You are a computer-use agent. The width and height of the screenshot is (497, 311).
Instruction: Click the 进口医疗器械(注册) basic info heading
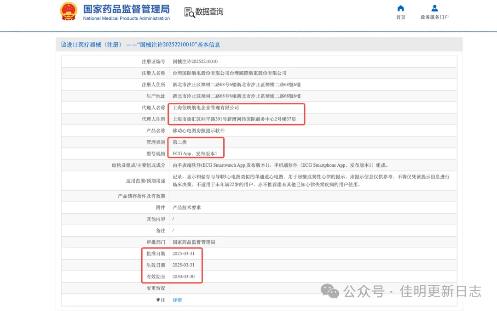[143, 45]
